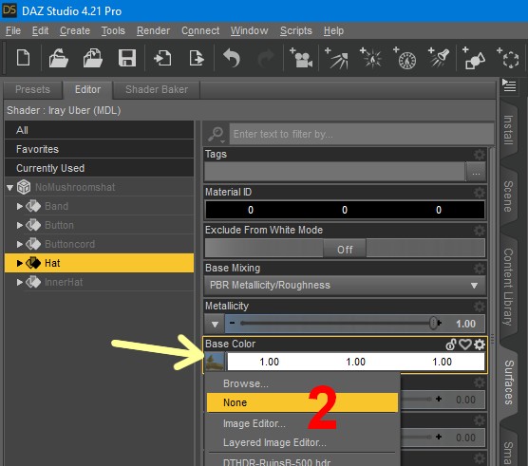
Task: Click the New Scene file icon
Action: (23, 58)
